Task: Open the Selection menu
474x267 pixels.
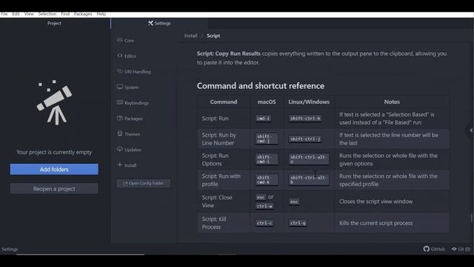Action: [47, 14]
